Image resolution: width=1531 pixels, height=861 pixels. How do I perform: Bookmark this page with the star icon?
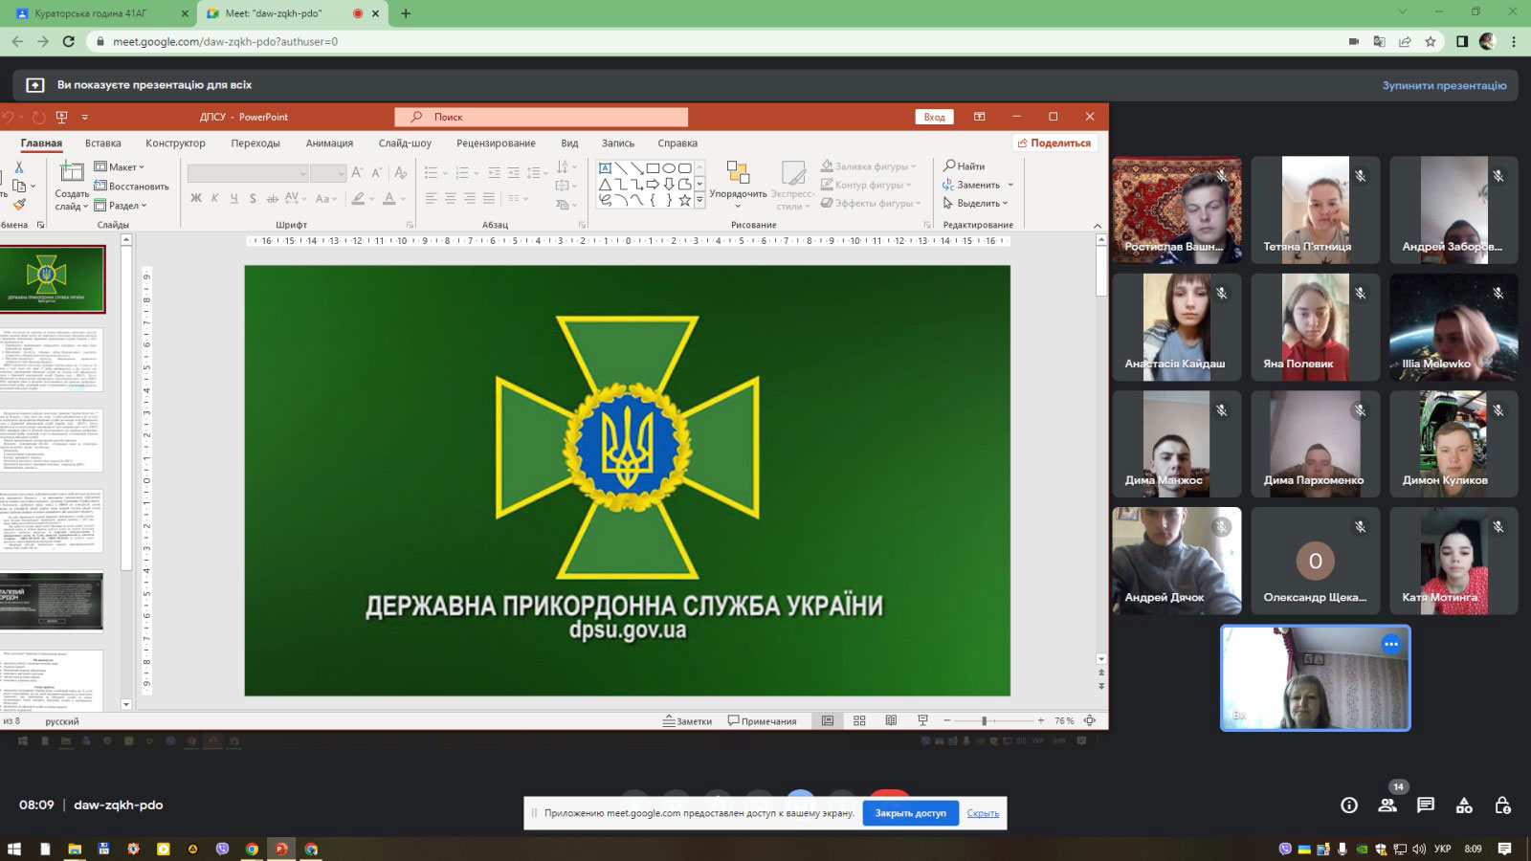(1431, 41)
